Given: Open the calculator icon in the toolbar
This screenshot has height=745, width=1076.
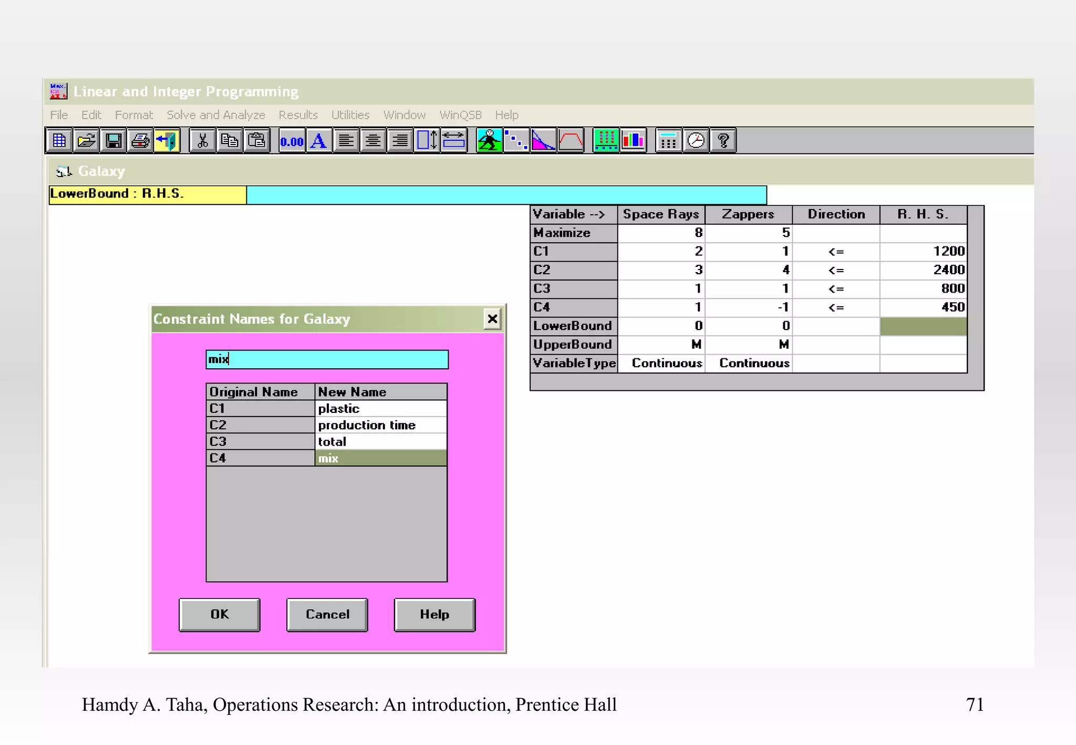Looking at the screenshot, I should 668,141.
